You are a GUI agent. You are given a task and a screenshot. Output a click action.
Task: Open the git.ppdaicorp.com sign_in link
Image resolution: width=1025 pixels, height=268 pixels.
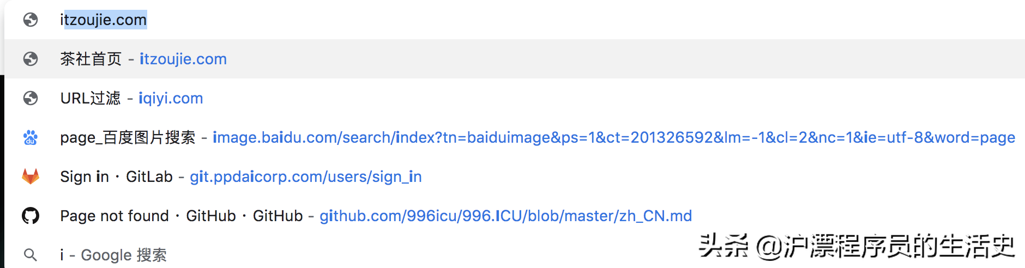[x=305, y=176]
